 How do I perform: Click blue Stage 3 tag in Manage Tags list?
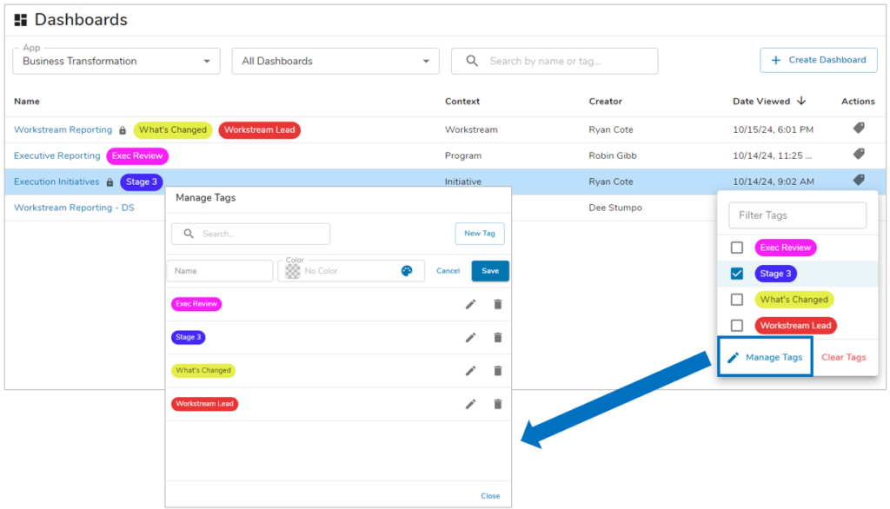(189, 338)
